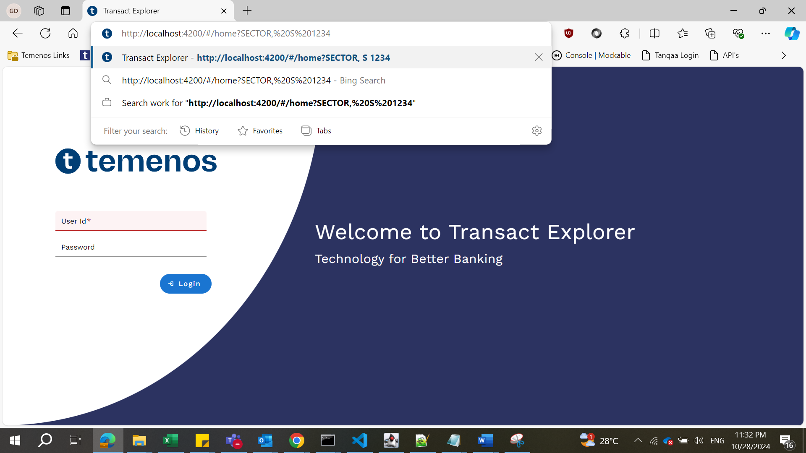Show hidden system tray icons
Image resolution: width=806 pixels, height=453 pixels.
[638, 440]
